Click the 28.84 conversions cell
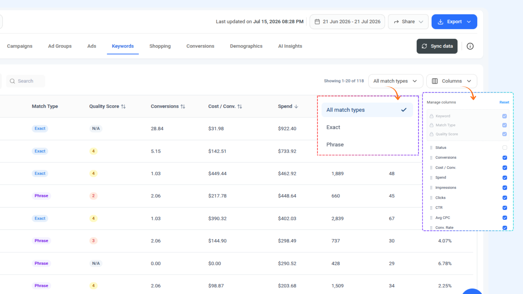The height and width of the screenshot is (294, 523). pyautogui.click(x=157, y=128)
